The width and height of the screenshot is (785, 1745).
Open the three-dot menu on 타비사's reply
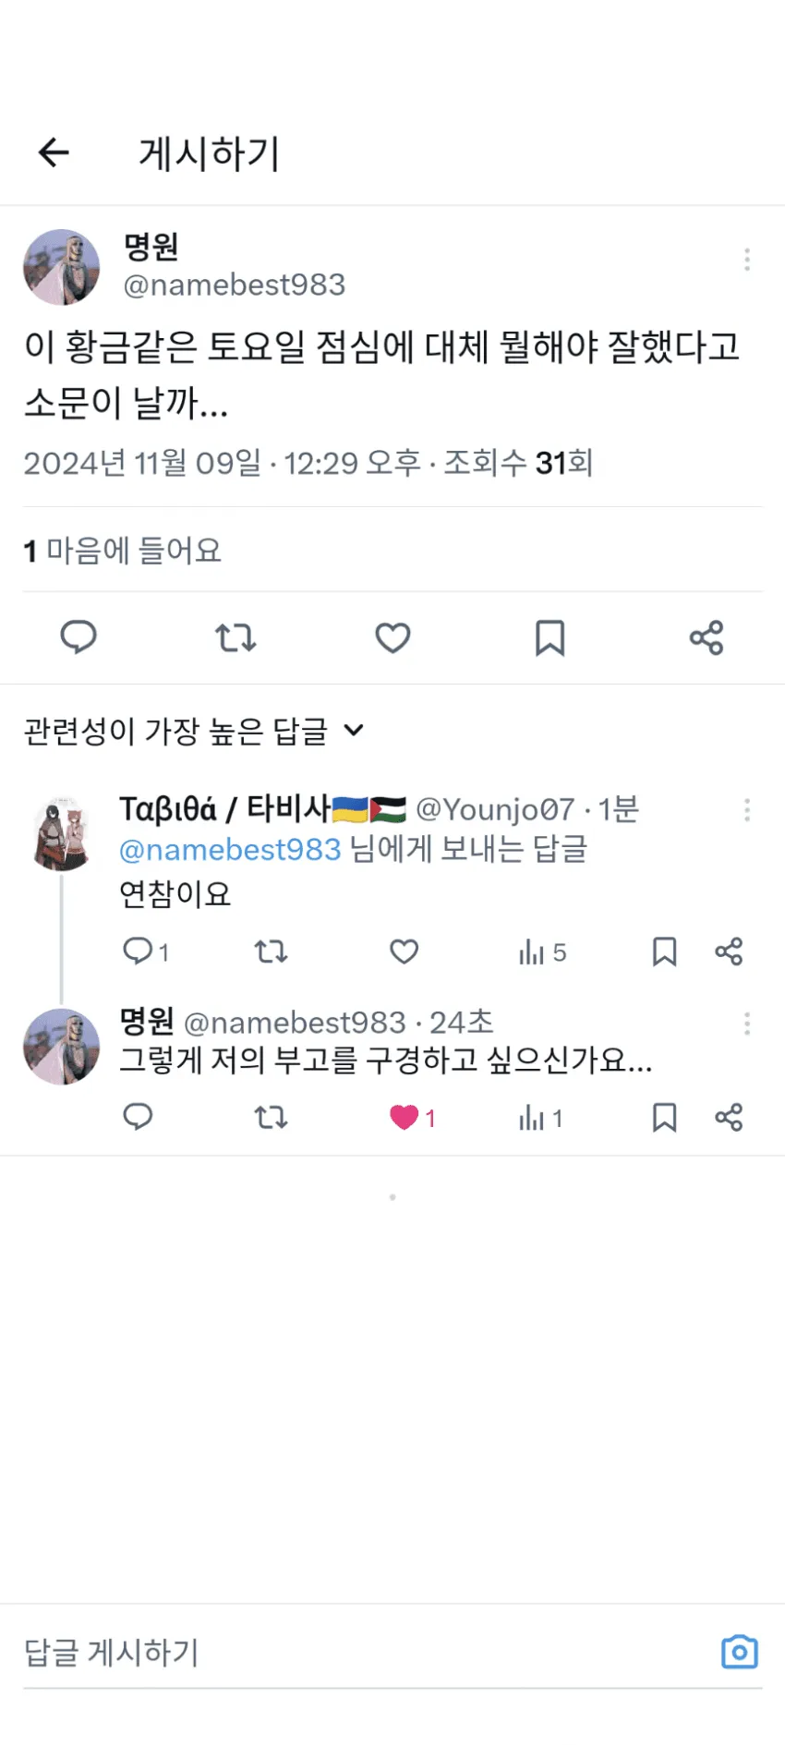coord(746,810)
